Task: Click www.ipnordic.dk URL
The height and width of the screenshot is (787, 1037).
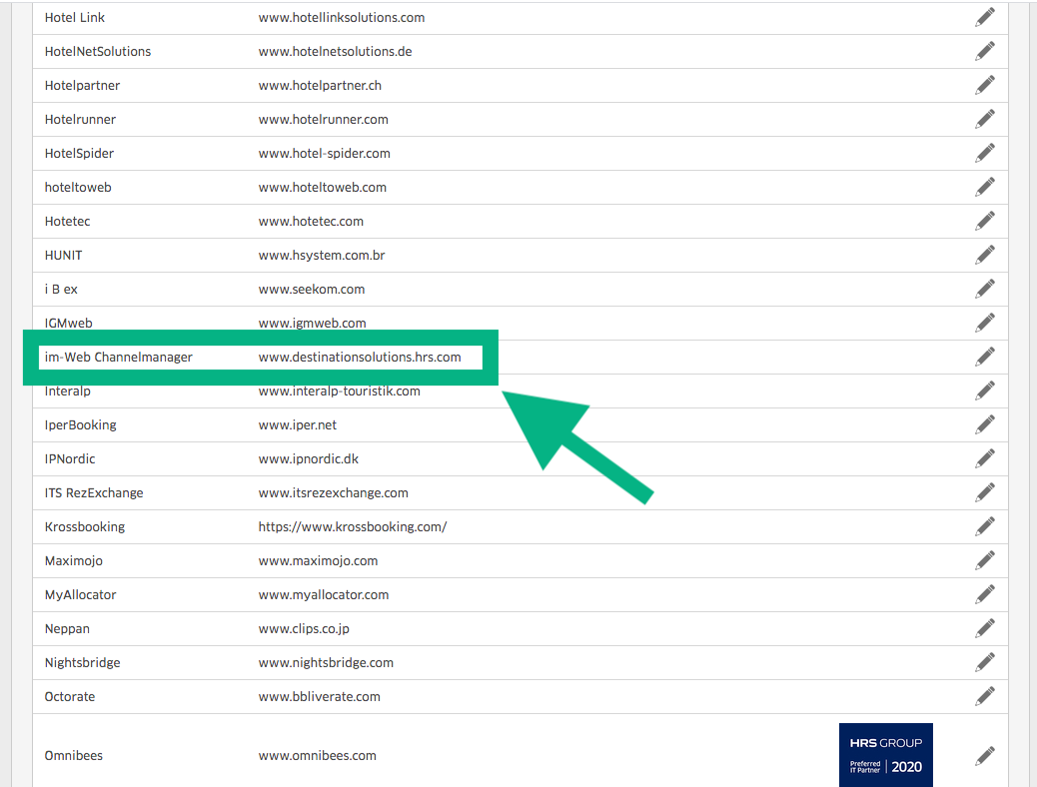Action: coord(308,459)
